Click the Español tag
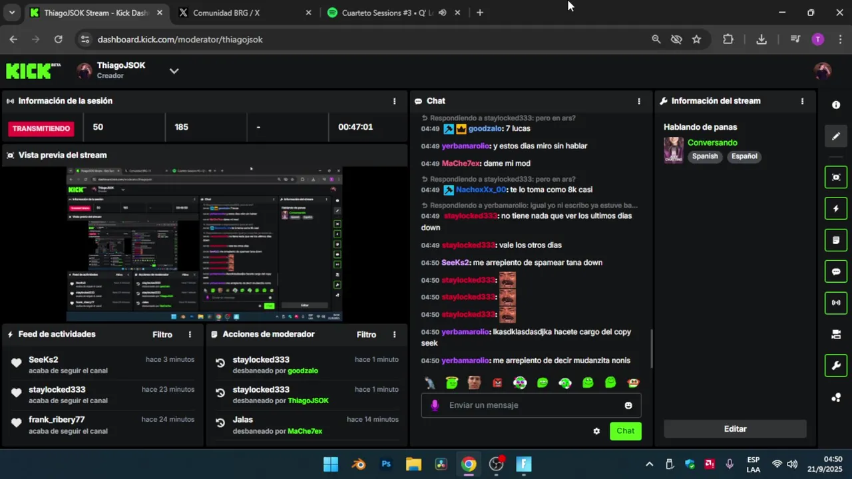 click(x=744, y=156)
